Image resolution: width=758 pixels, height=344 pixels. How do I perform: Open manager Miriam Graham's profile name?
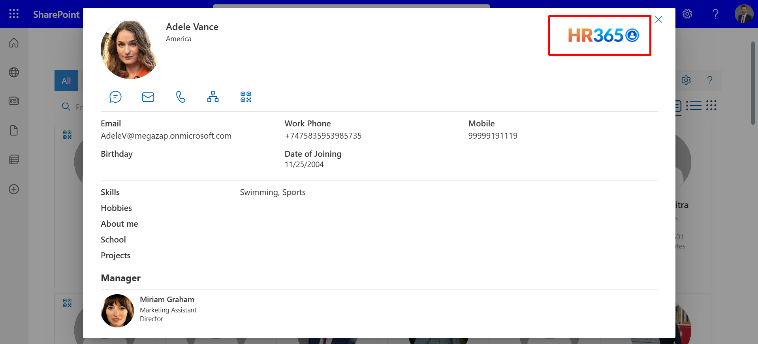coord(167,299)
